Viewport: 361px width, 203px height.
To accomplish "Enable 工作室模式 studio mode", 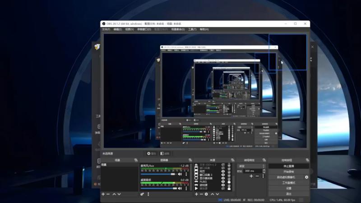I will [289, 183].
